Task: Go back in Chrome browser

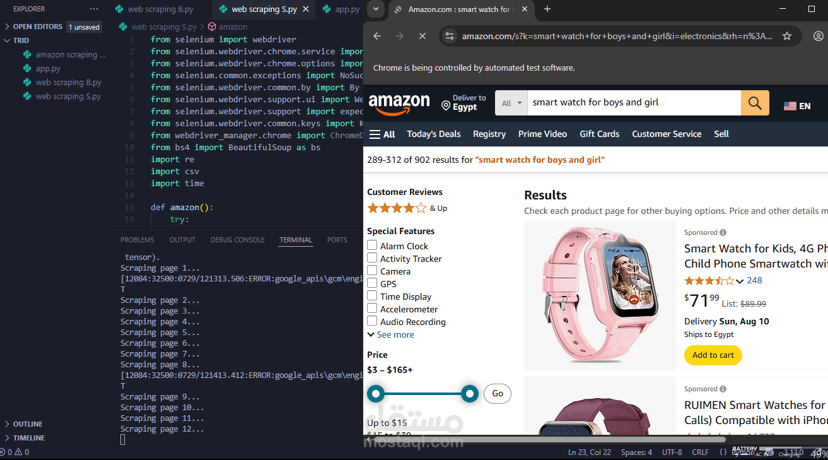Action: [377, 36]
